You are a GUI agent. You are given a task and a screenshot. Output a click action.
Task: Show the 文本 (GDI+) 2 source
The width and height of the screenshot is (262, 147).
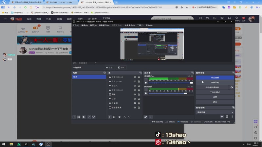pyautogui.click(x=135, y=77)
